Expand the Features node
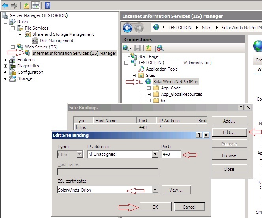The image size is (262, 218). [x=6, y=60]
